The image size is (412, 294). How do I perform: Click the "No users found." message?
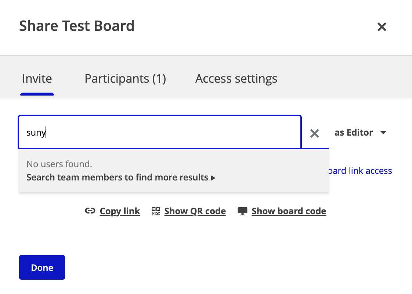click(59, 164)
